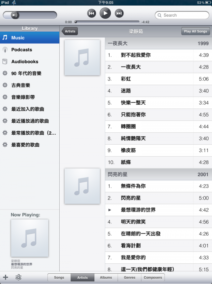
Task: Click gear icon beside 最近加入的歌曲
Action: [5, 109]
